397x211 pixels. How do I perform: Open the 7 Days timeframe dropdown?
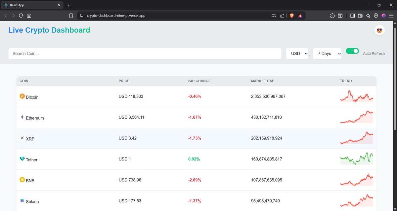pos(327,53)
